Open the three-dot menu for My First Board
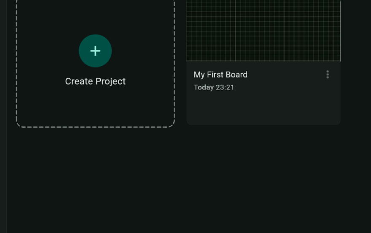 328,75
